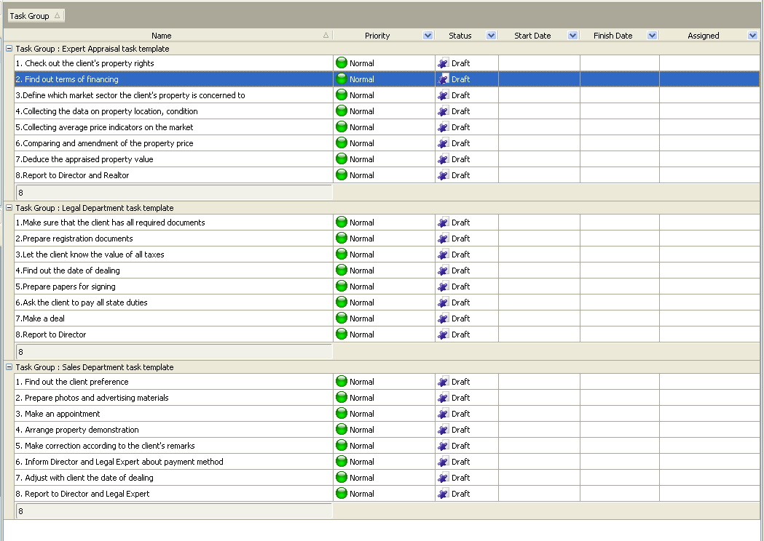The height and width of the screenshot is (541, 764).
Task: Collapse the Sales Department task template group
Action: [9, 367]
